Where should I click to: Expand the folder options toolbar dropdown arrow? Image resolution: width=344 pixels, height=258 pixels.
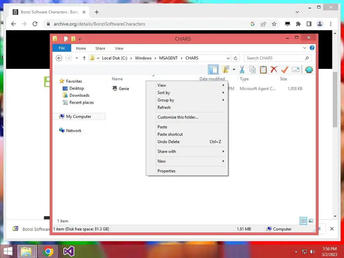[234, 70]
